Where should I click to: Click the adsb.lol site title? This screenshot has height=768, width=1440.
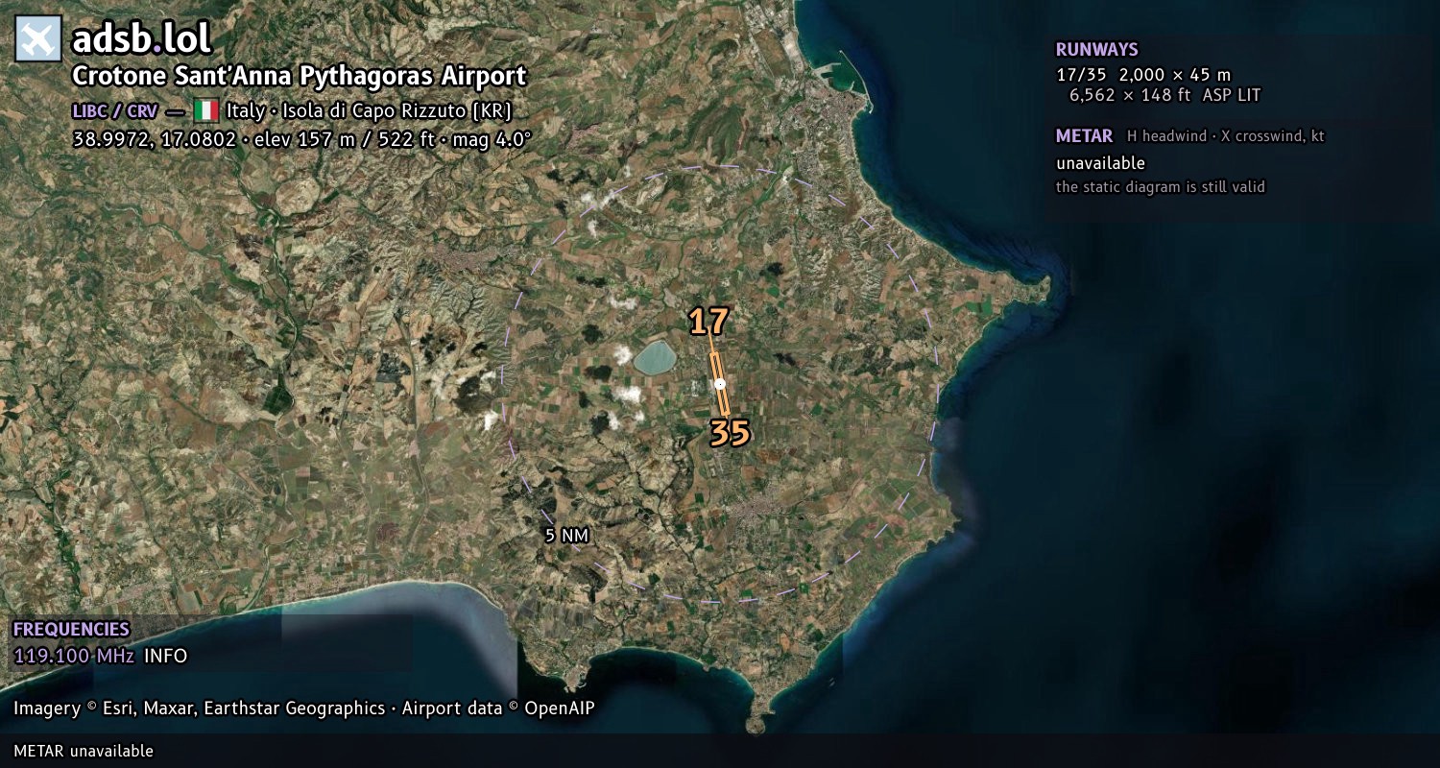(141, 39)
